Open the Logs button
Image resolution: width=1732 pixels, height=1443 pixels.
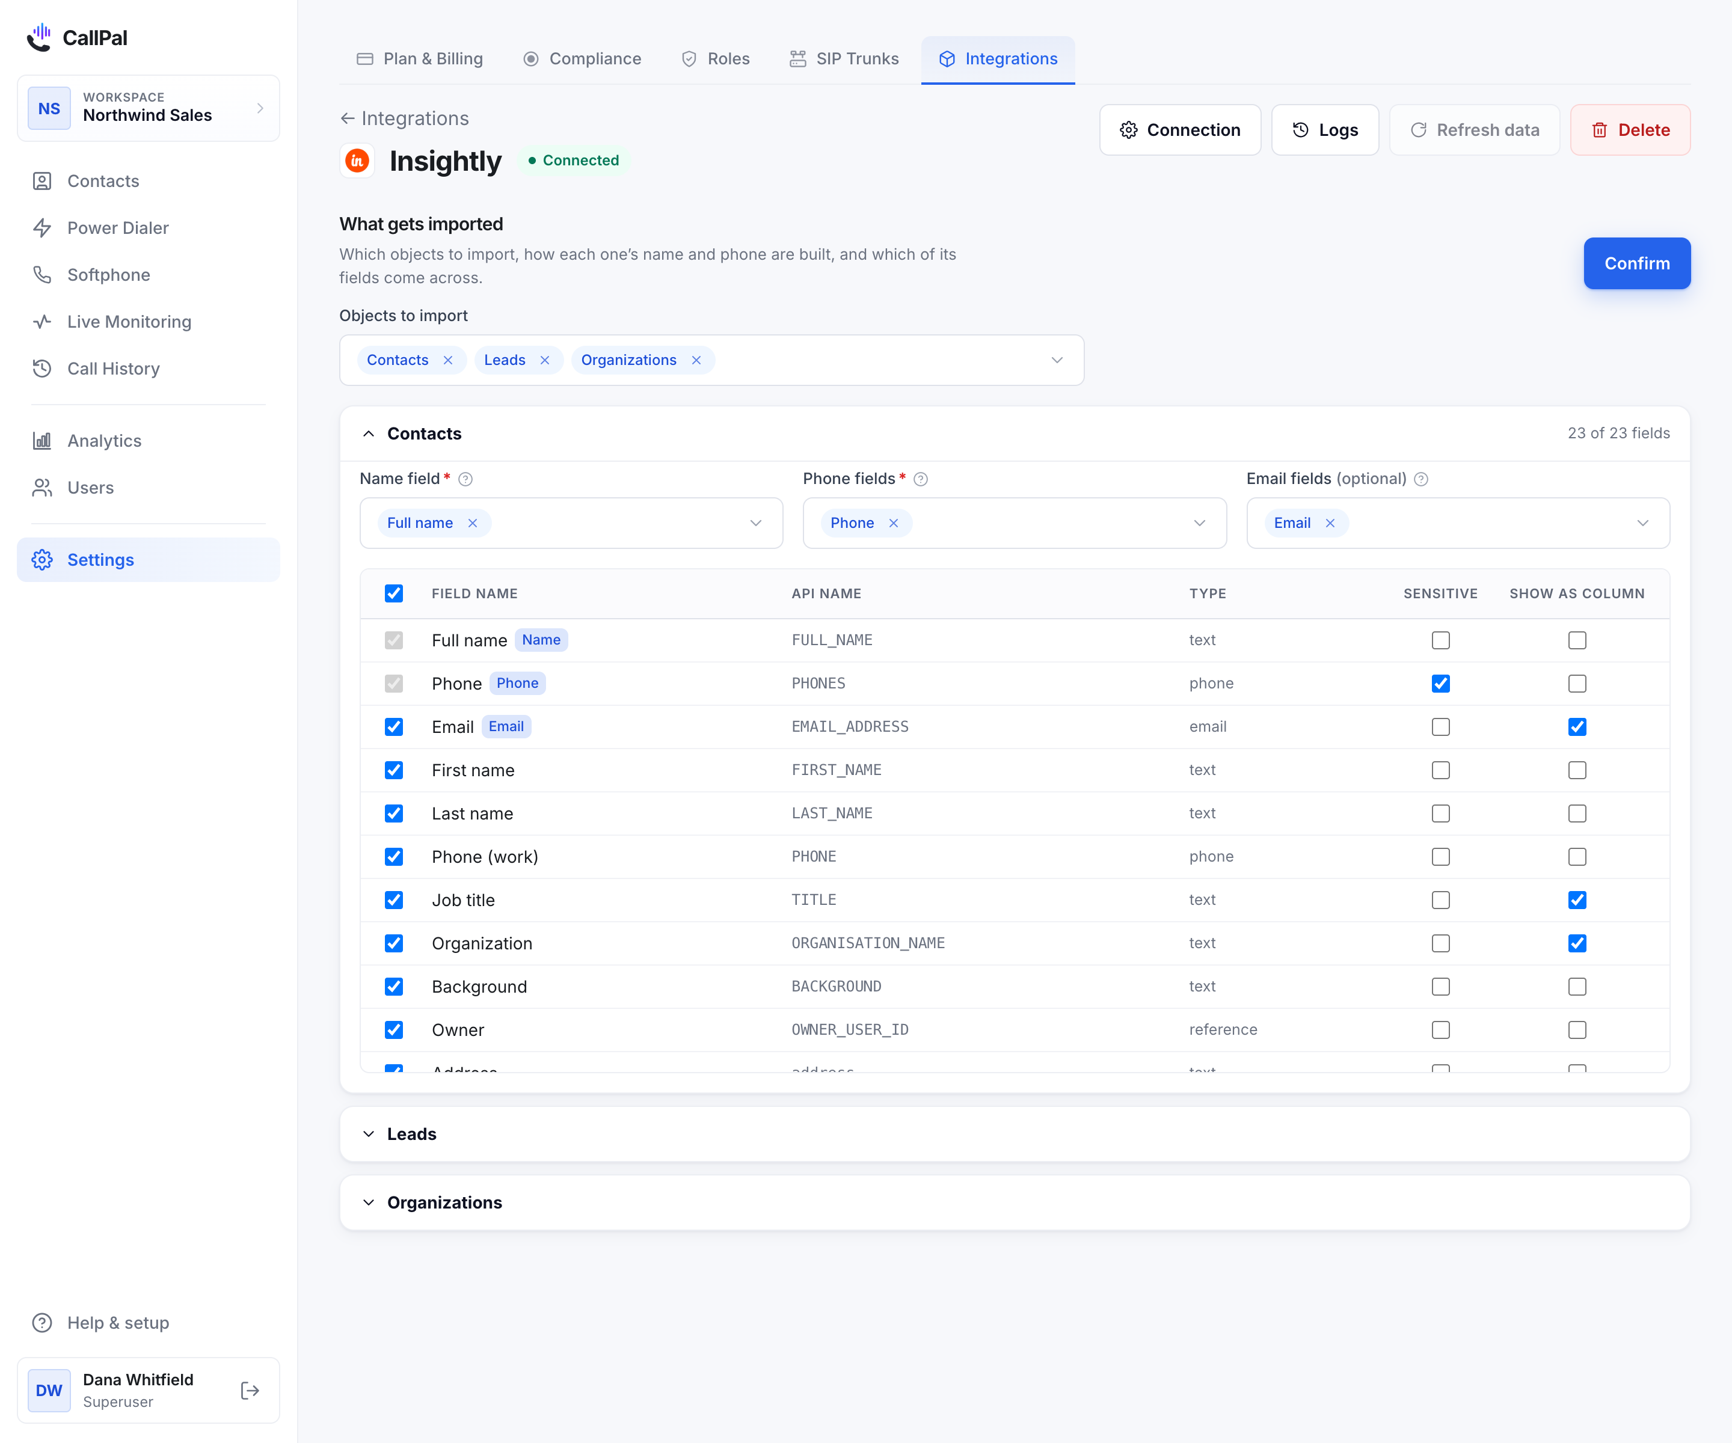pos(1325,129)
